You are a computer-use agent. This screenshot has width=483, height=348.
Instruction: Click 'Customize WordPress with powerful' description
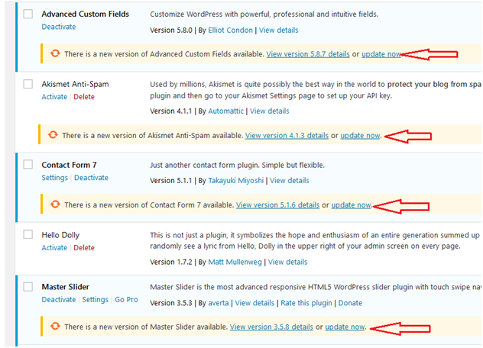(264, 14)
